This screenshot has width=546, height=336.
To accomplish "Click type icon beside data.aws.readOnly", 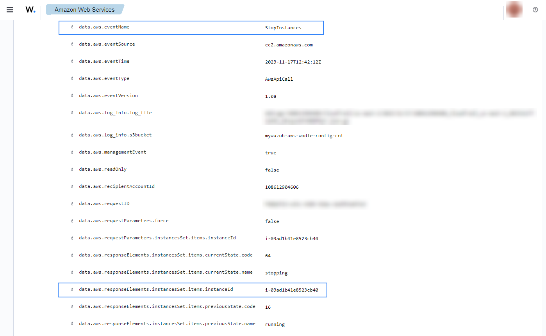I will pos(72,170).
